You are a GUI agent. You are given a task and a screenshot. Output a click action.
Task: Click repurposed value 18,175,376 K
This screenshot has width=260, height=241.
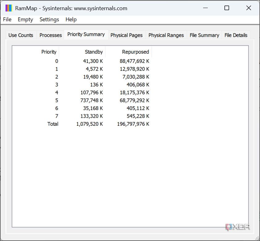click(x=134, y=92)
